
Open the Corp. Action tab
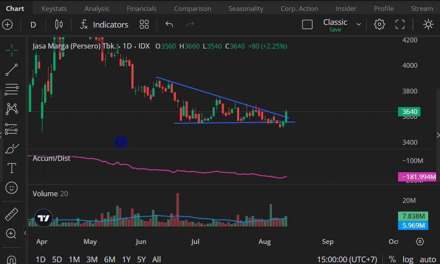[x=299, y=9]
